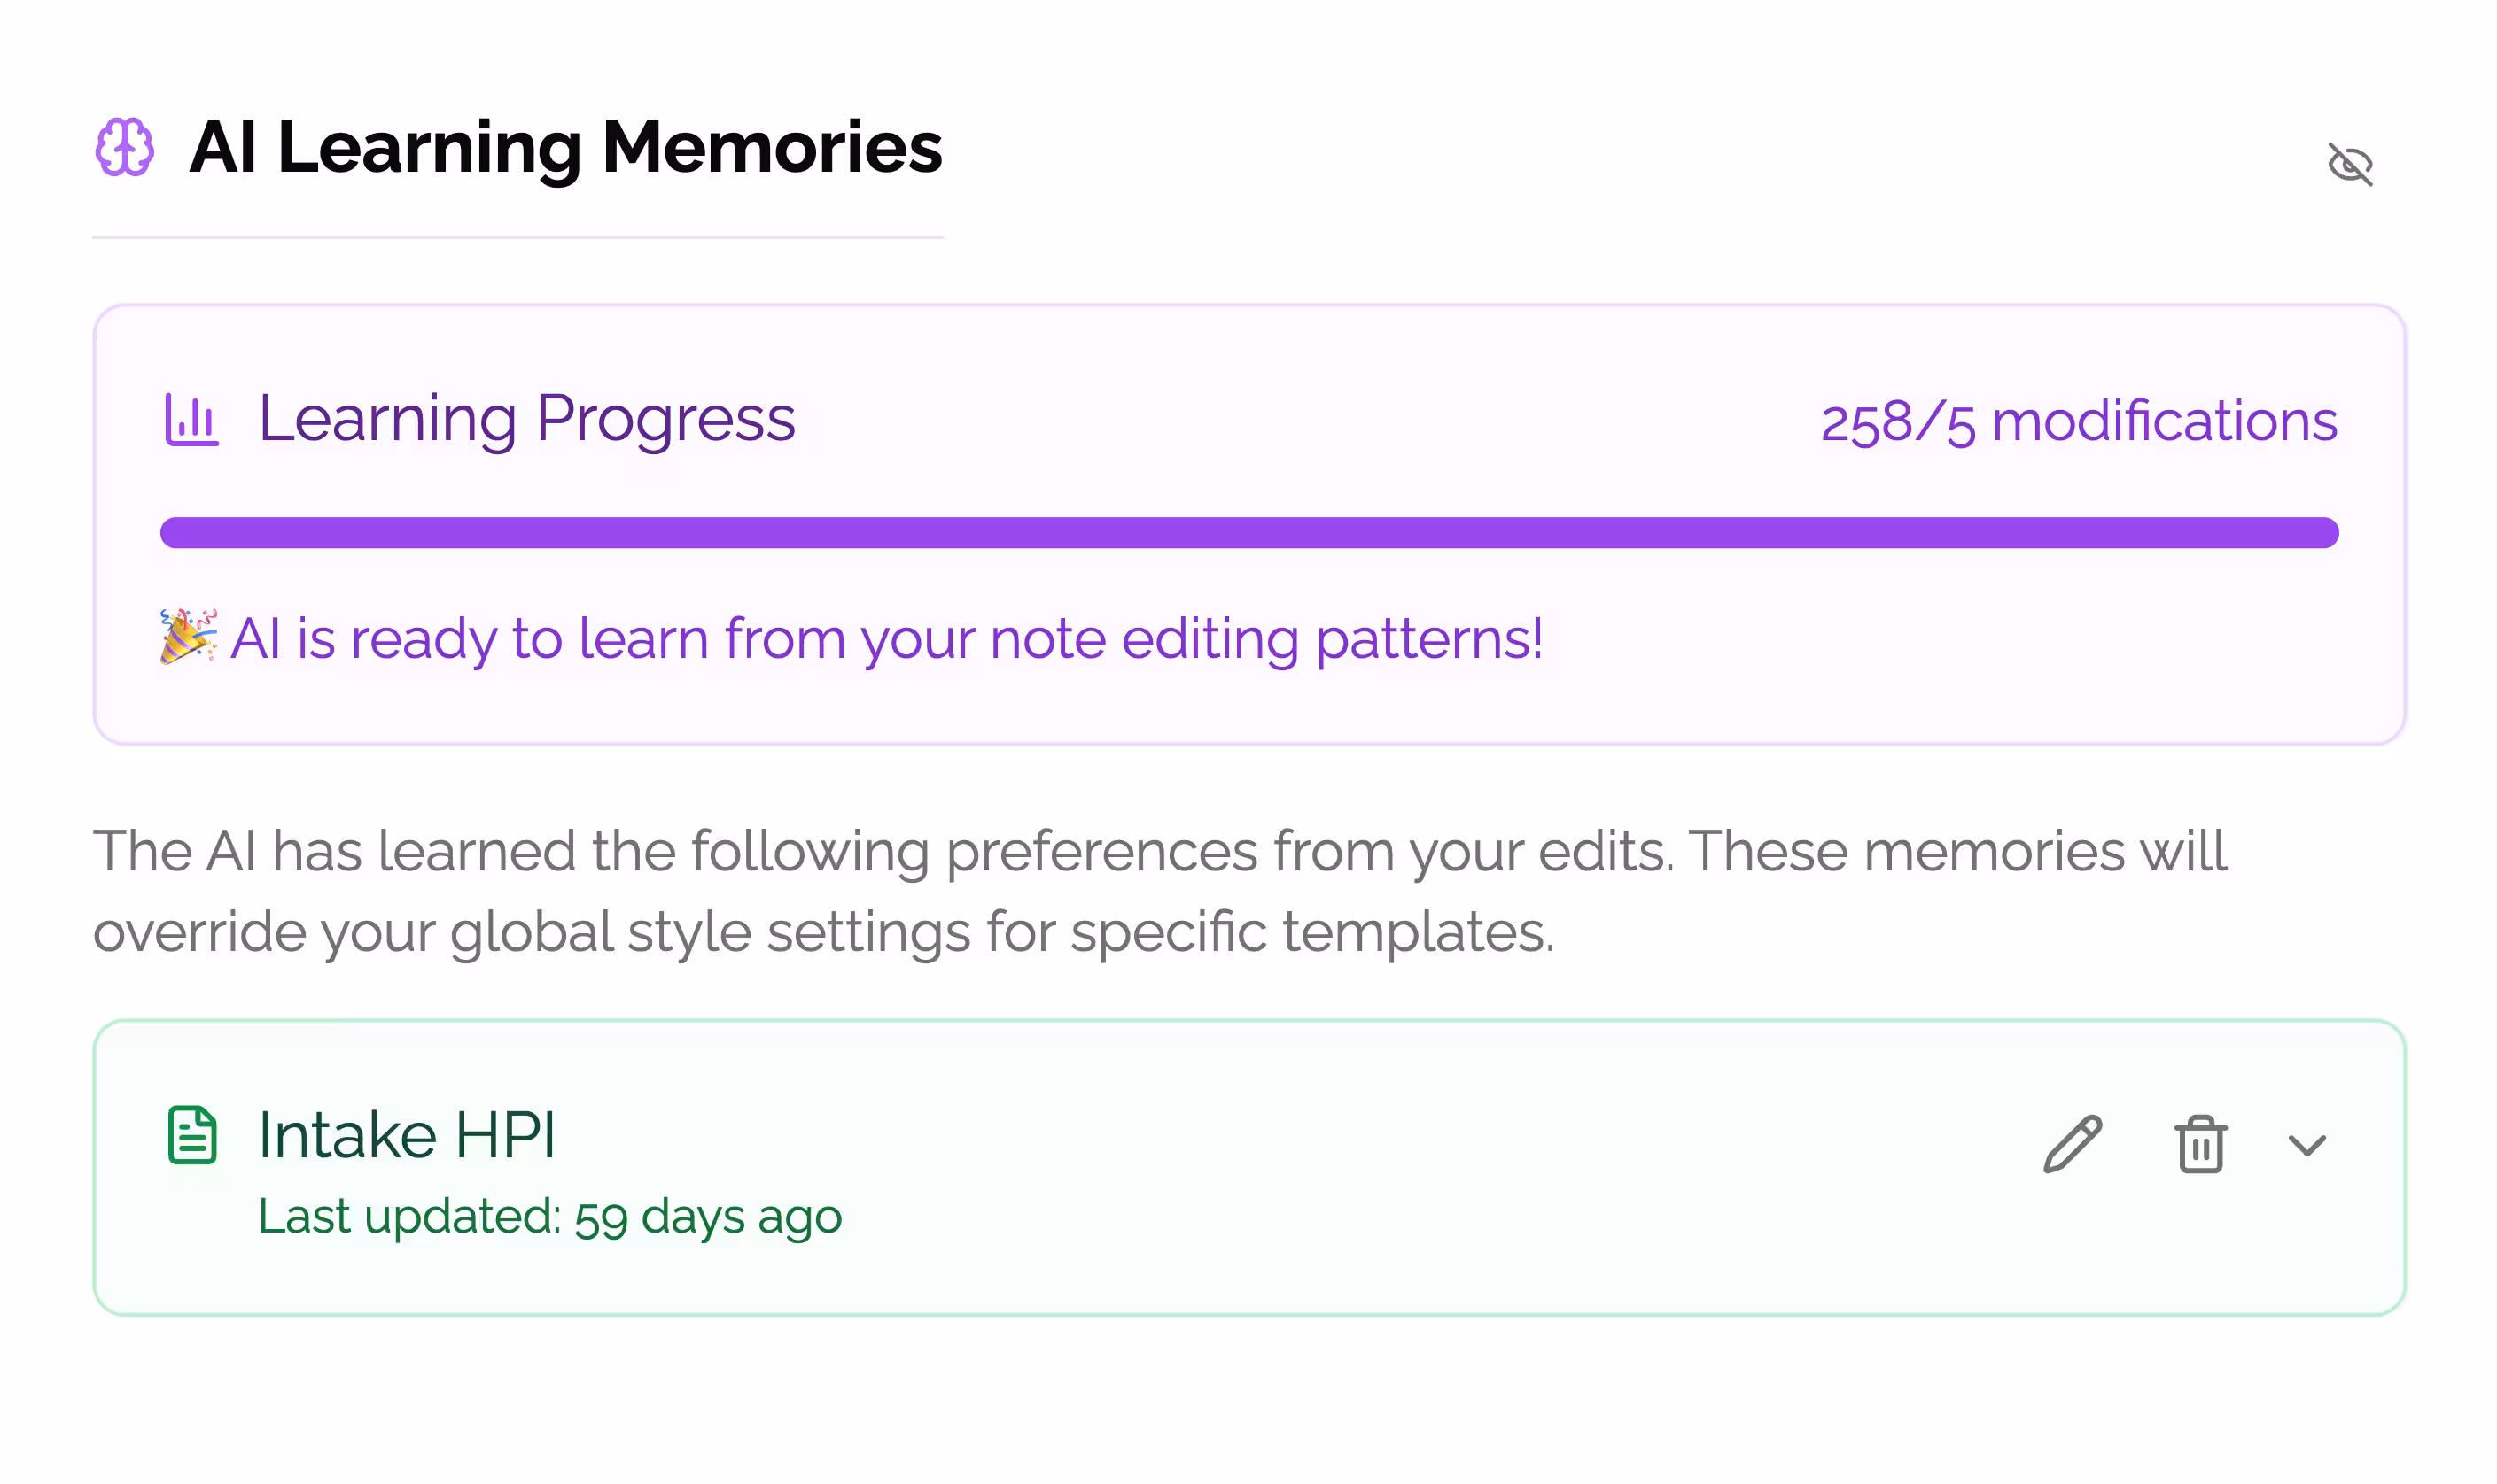Click the bar chart Learning Progress icon

(191, 420)
